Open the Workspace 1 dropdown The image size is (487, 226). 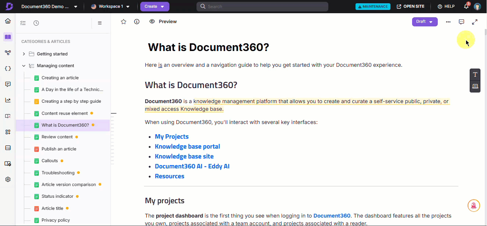click(110, 7)
